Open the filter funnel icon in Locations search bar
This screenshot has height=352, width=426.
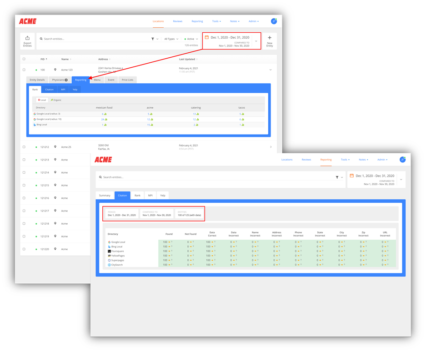coord(153,39)
